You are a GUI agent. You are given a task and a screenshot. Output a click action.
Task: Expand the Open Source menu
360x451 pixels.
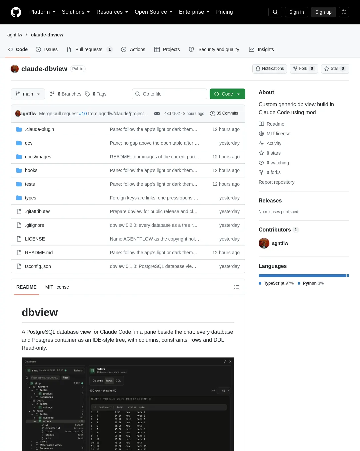(154, 12)
